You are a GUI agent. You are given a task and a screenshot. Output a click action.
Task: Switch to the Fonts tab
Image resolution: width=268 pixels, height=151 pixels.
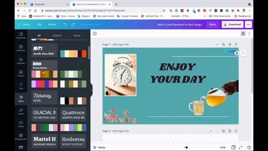(x=77, y=35)
